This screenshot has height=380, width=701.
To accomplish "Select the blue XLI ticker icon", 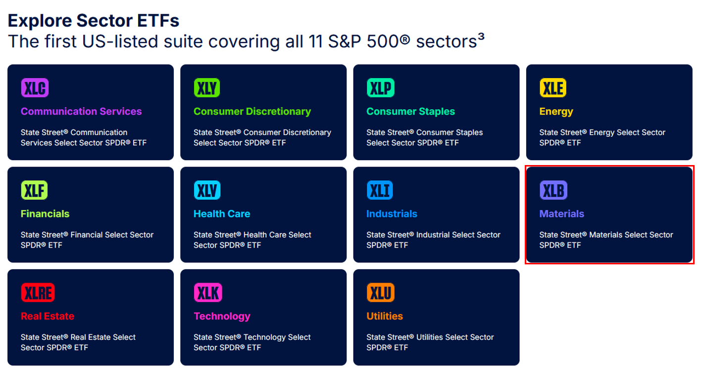I will point(380,190).
